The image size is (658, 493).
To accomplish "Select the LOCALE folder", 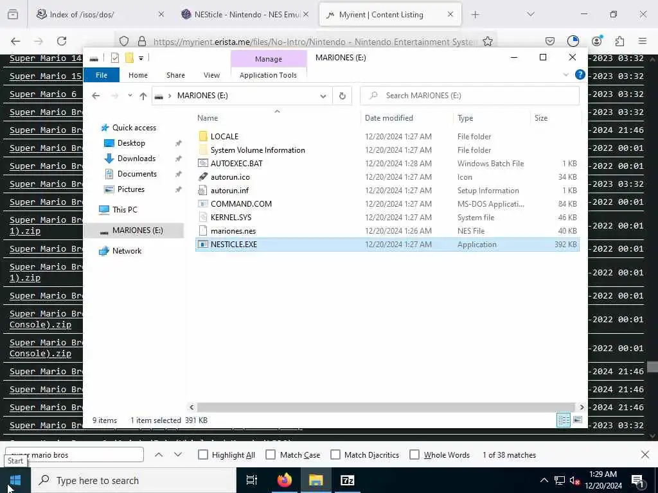I will [224, 136].
